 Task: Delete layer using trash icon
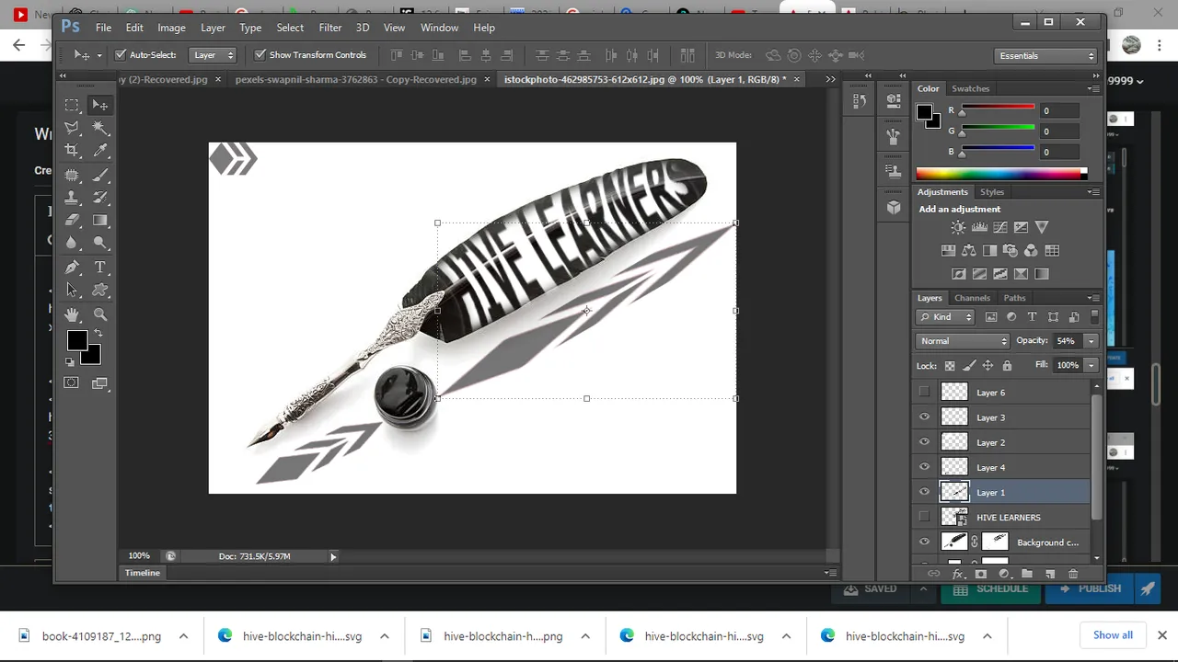coord(1073,574)
